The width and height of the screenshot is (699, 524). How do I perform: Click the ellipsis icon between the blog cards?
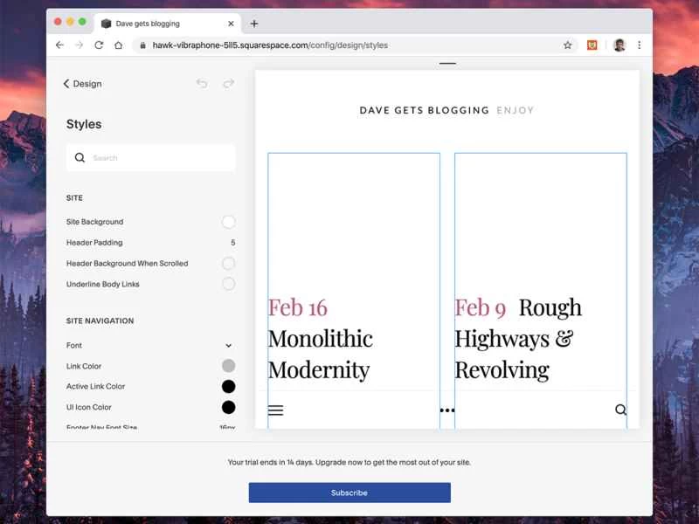pyautogui.click(x=446, y=410)
